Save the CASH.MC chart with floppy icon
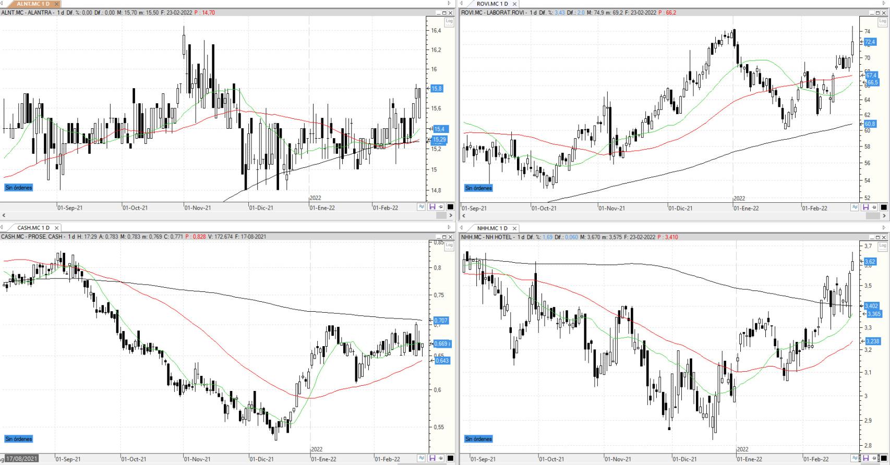Viewport: 890px width, 465px height. point(432,458)
